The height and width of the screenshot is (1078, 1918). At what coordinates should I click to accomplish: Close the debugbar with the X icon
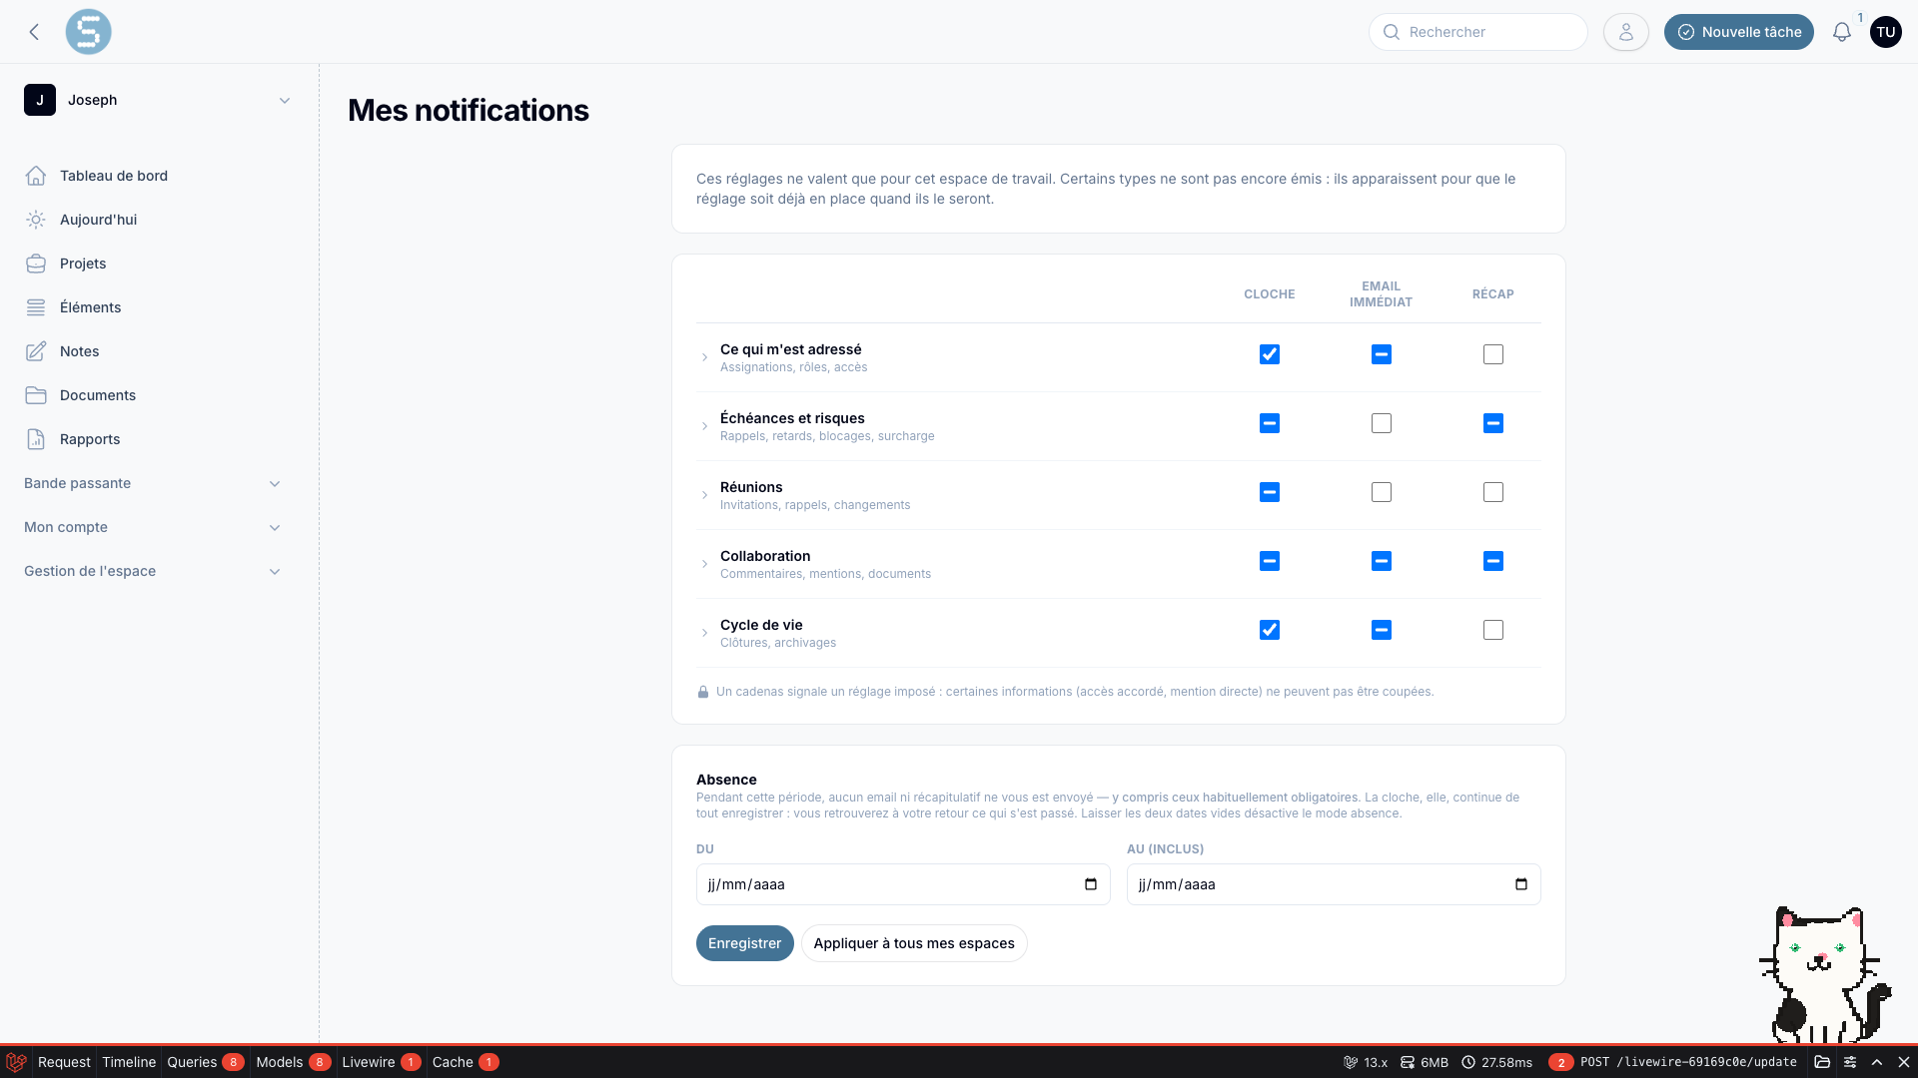click(1904, 1062)
